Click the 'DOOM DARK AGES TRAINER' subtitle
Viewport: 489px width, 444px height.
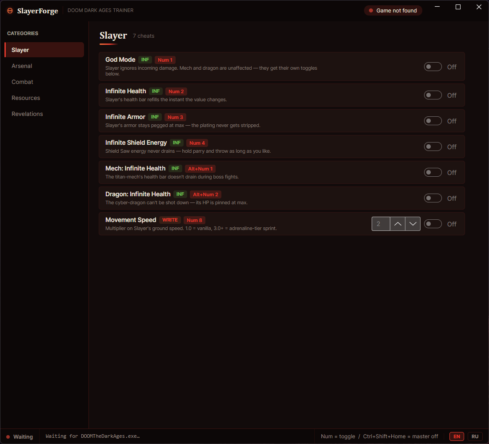[100, 10]
